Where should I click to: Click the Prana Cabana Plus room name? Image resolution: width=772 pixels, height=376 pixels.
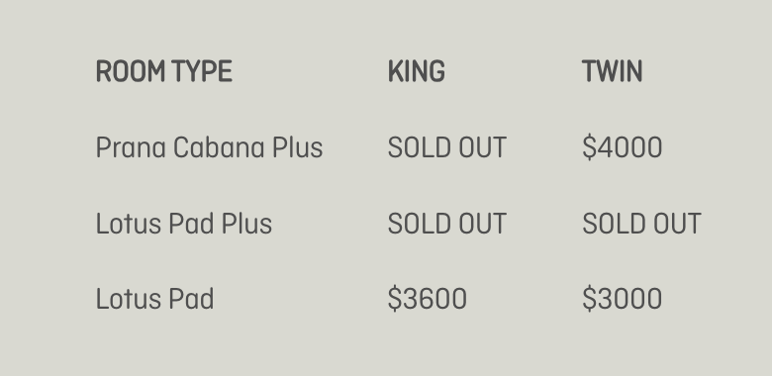209,147
